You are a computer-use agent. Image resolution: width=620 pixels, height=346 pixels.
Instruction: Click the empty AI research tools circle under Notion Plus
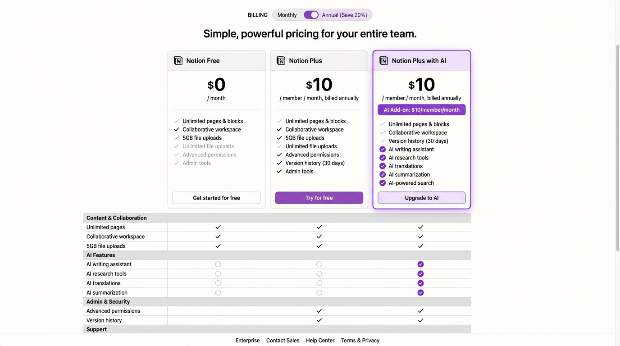click(319, 273)
